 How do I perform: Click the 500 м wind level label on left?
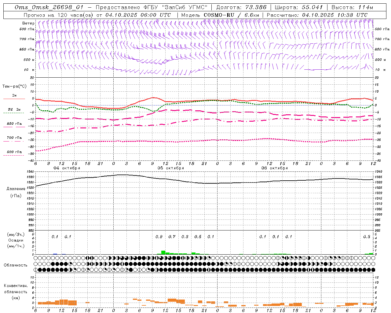point(29,60)
